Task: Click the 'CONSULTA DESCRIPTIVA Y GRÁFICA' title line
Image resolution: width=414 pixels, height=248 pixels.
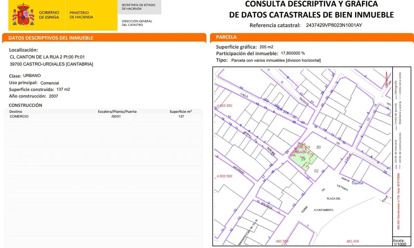Action: 311,4
